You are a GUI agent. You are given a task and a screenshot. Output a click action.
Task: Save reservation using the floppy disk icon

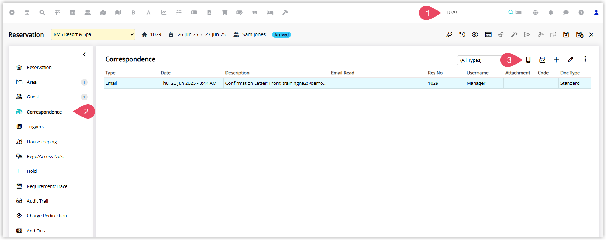point(566,34)
